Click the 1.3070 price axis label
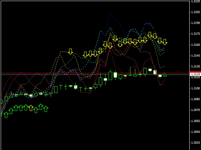 point(195,110)
